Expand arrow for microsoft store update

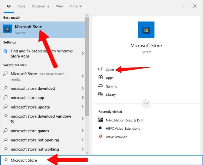pyautogui.click(x=83, y=107)
